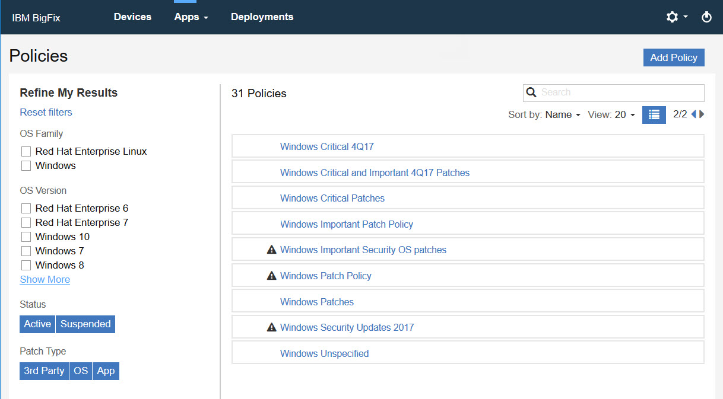Check the Red Hat Enterprise Linux filter
Screen dimensions: 723x399
[26, 152]
